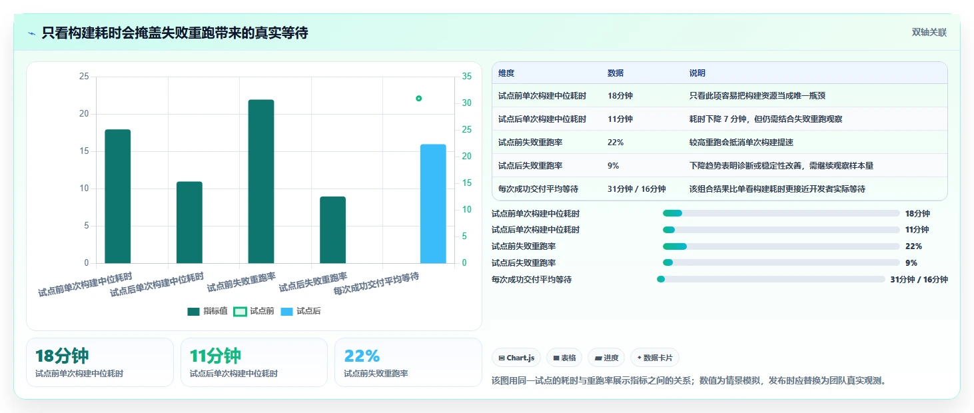Open the Chart.js chip

tap(516, 358)
